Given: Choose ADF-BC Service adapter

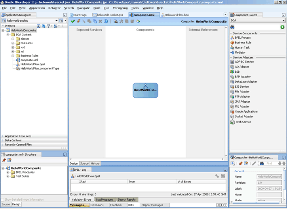Looking at the screenshot, I should pyautogui.click(x=242, y=62).
